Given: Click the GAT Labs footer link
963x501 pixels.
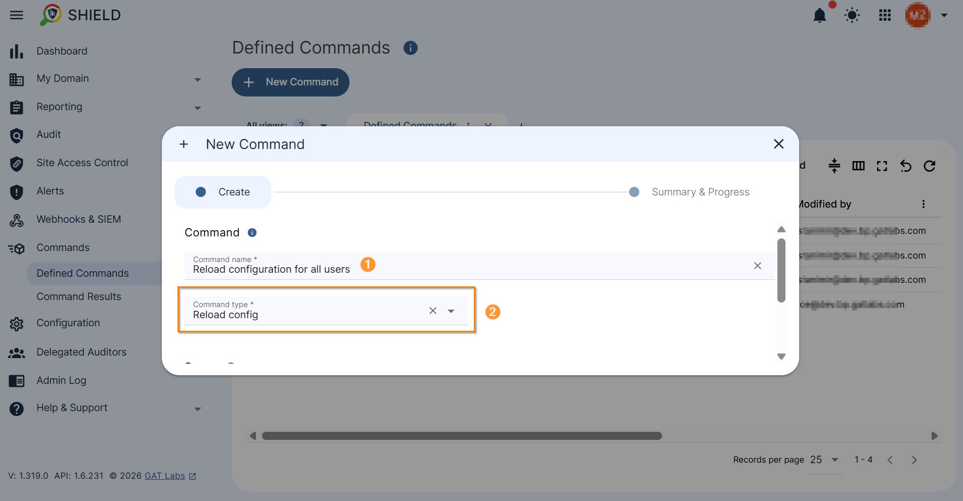Looking at the screenshot, I should (x=164, y=475).
